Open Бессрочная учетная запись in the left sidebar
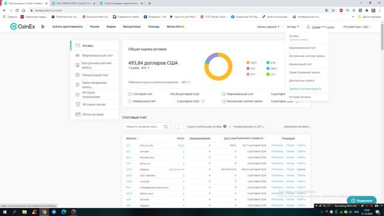The width and height of the screenshot is (384, 216). click(x=94, y=65)
